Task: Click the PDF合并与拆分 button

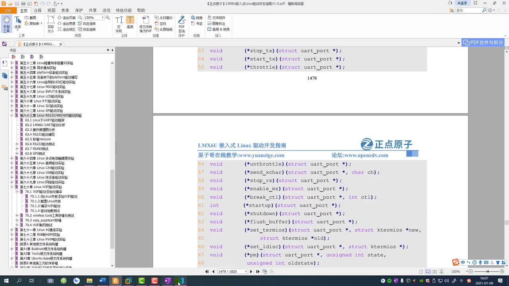Action: pos(483,43)
